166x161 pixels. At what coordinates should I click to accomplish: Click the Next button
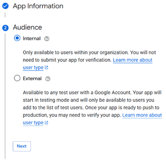coord(22,146)
